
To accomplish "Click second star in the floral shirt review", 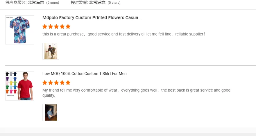I will (51, 26).
